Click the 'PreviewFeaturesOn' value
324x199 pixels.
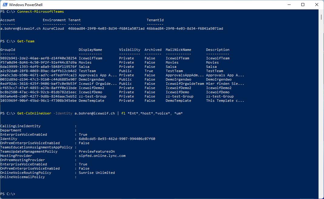click(x=97, y=151)
